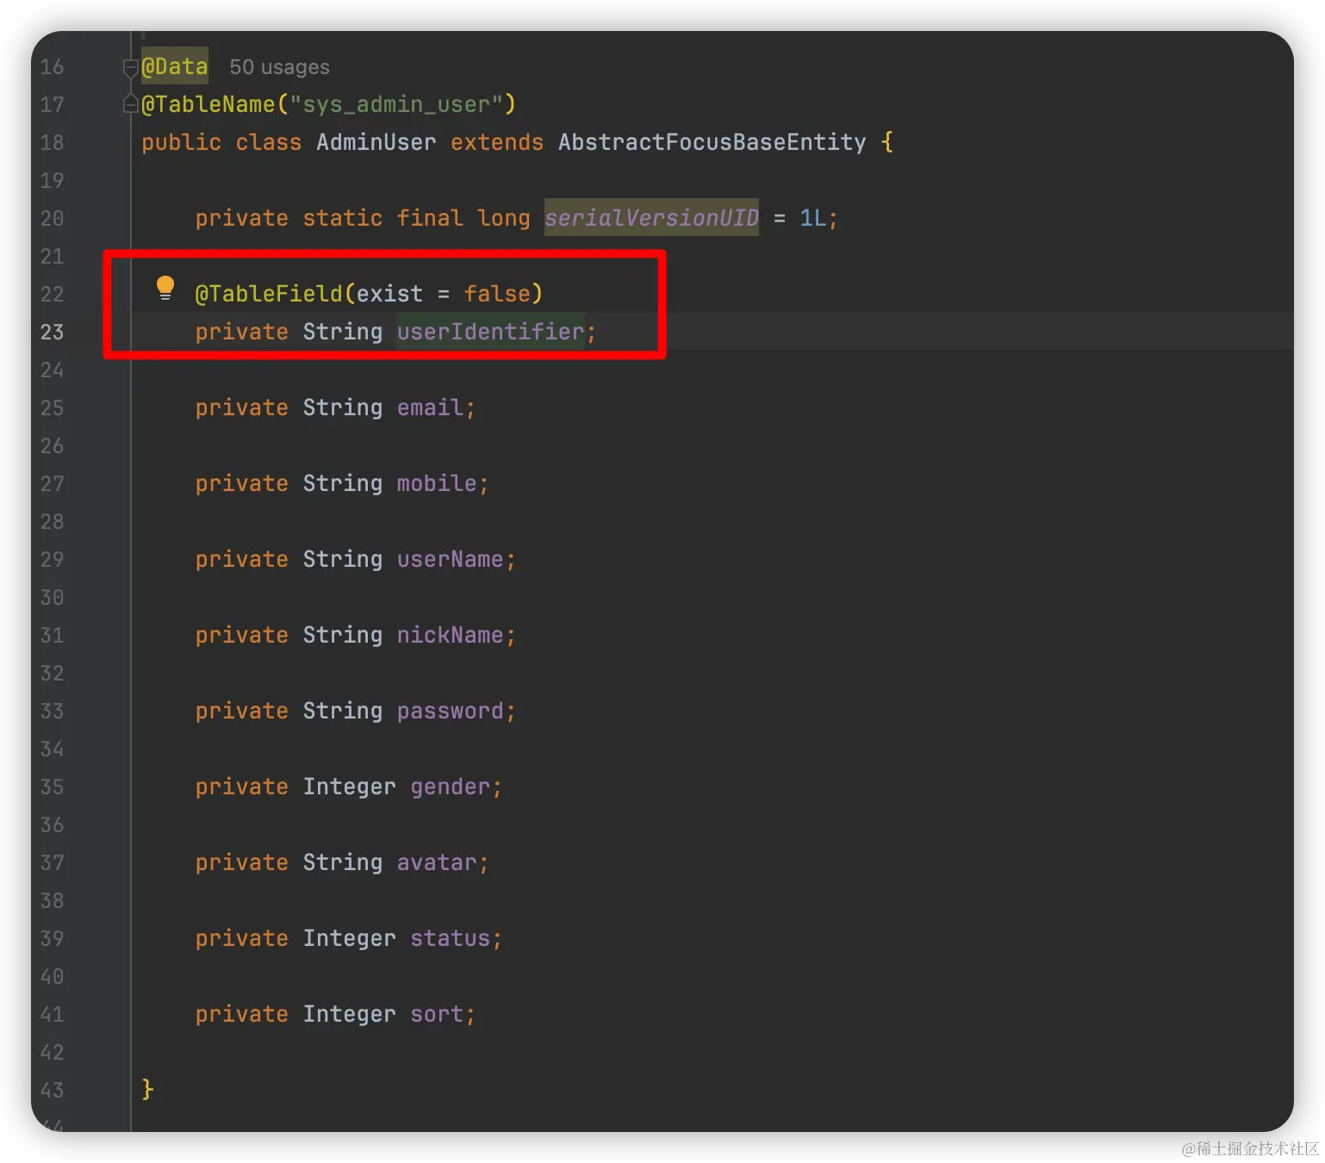The height and width of the screenshot is (1163, 1325).
Task: Click the serialVersionUID field name
Action: point(651,218)
